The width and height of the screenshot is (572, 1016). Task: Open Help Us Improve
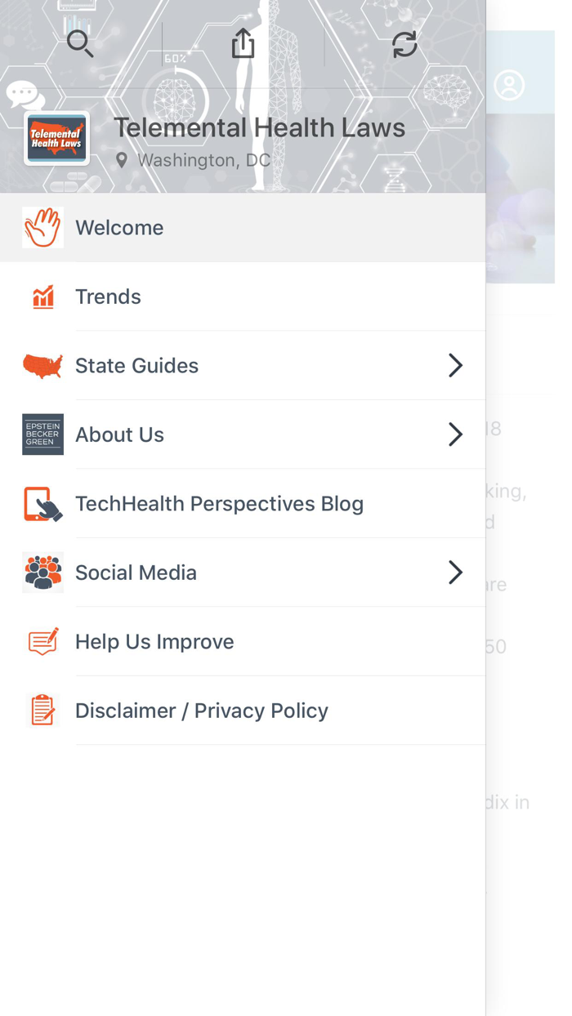pyautogui.click(x=154, y=642)
